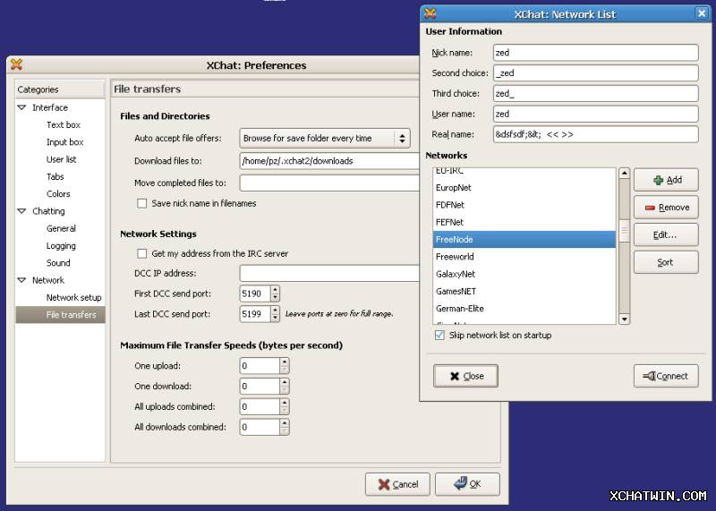Click the XChat icon in Network List titlebar

[x=430, y=13]
